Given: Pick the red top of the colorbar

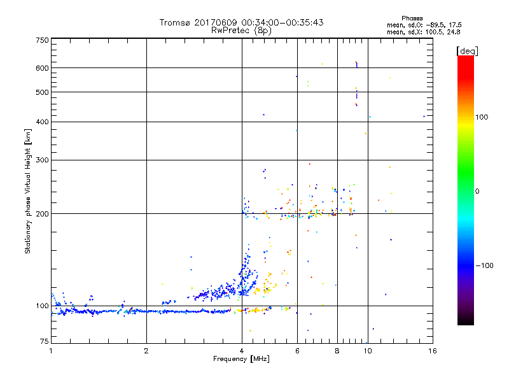Looking at the screenshot, I should (465, 59).
